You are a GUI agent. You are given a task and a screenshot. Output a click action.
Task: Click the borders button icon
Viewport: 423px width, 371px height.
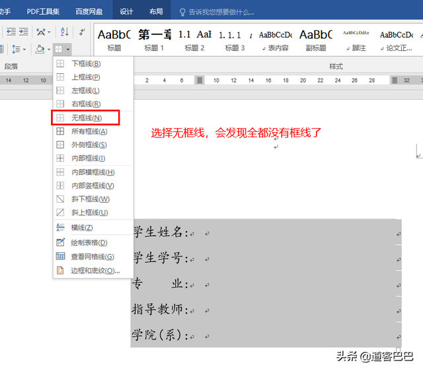coord(59,50)
